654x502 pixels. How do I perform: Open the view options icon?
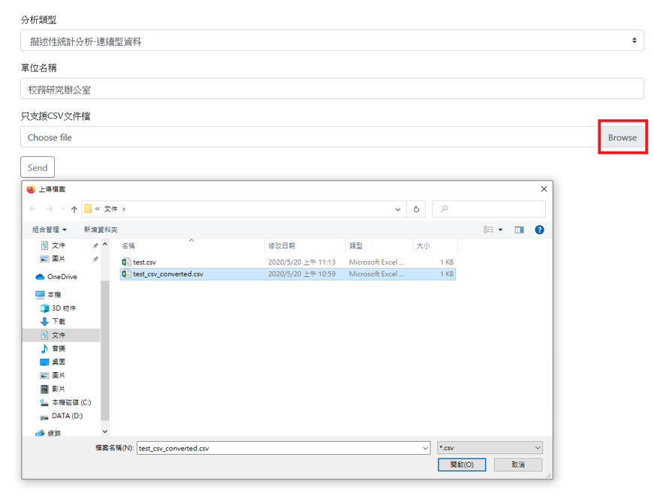tap(488, 230)
